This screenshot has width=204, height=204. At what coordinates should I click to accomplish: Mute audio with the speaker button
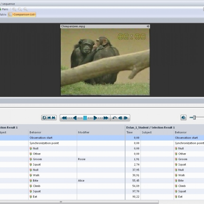183,118
